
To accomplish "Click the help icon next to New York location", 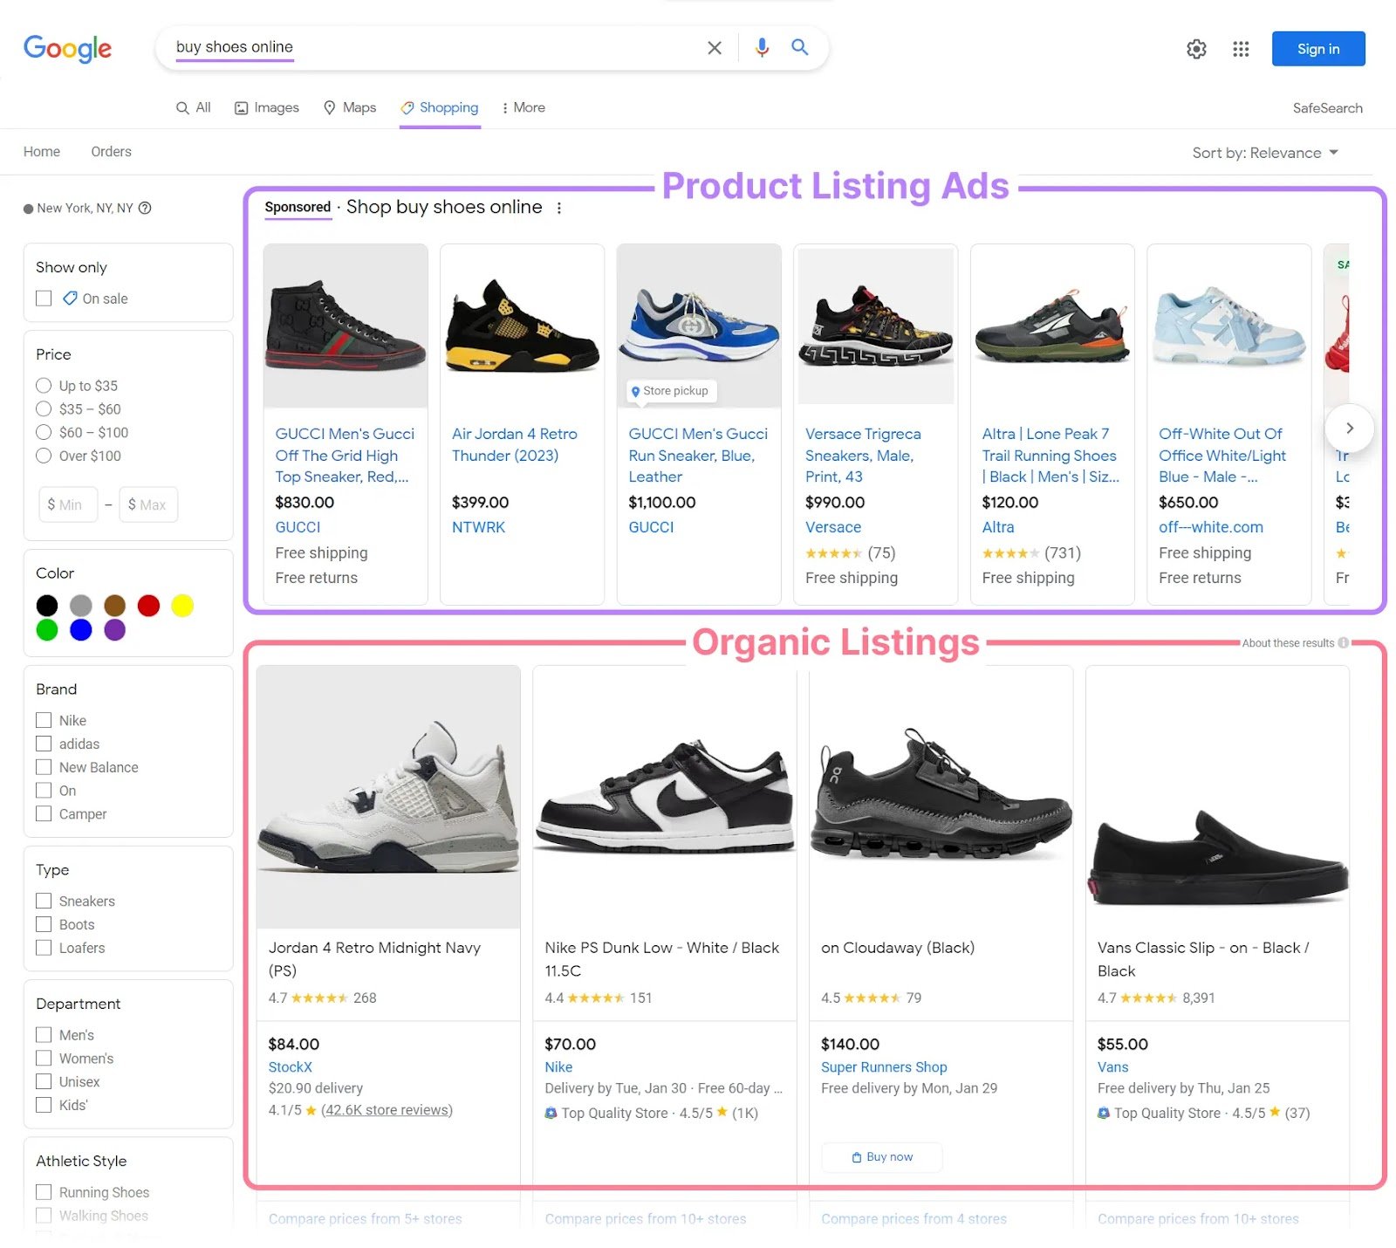I will point(145,209).
